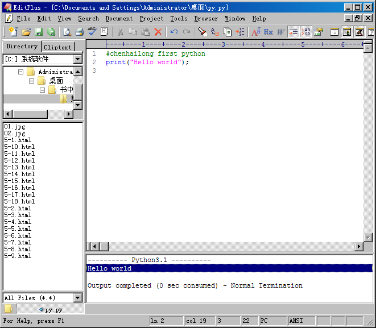Click the directory tree right scroll arrow
The width and height of the screenshot is (376, 328).
69,114
